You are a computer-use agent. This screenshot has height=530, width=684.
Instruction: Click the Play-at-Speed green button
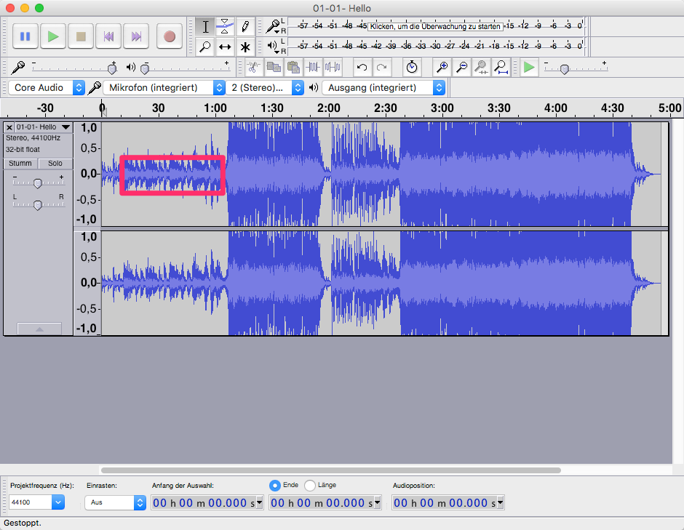tap(529, 67)
